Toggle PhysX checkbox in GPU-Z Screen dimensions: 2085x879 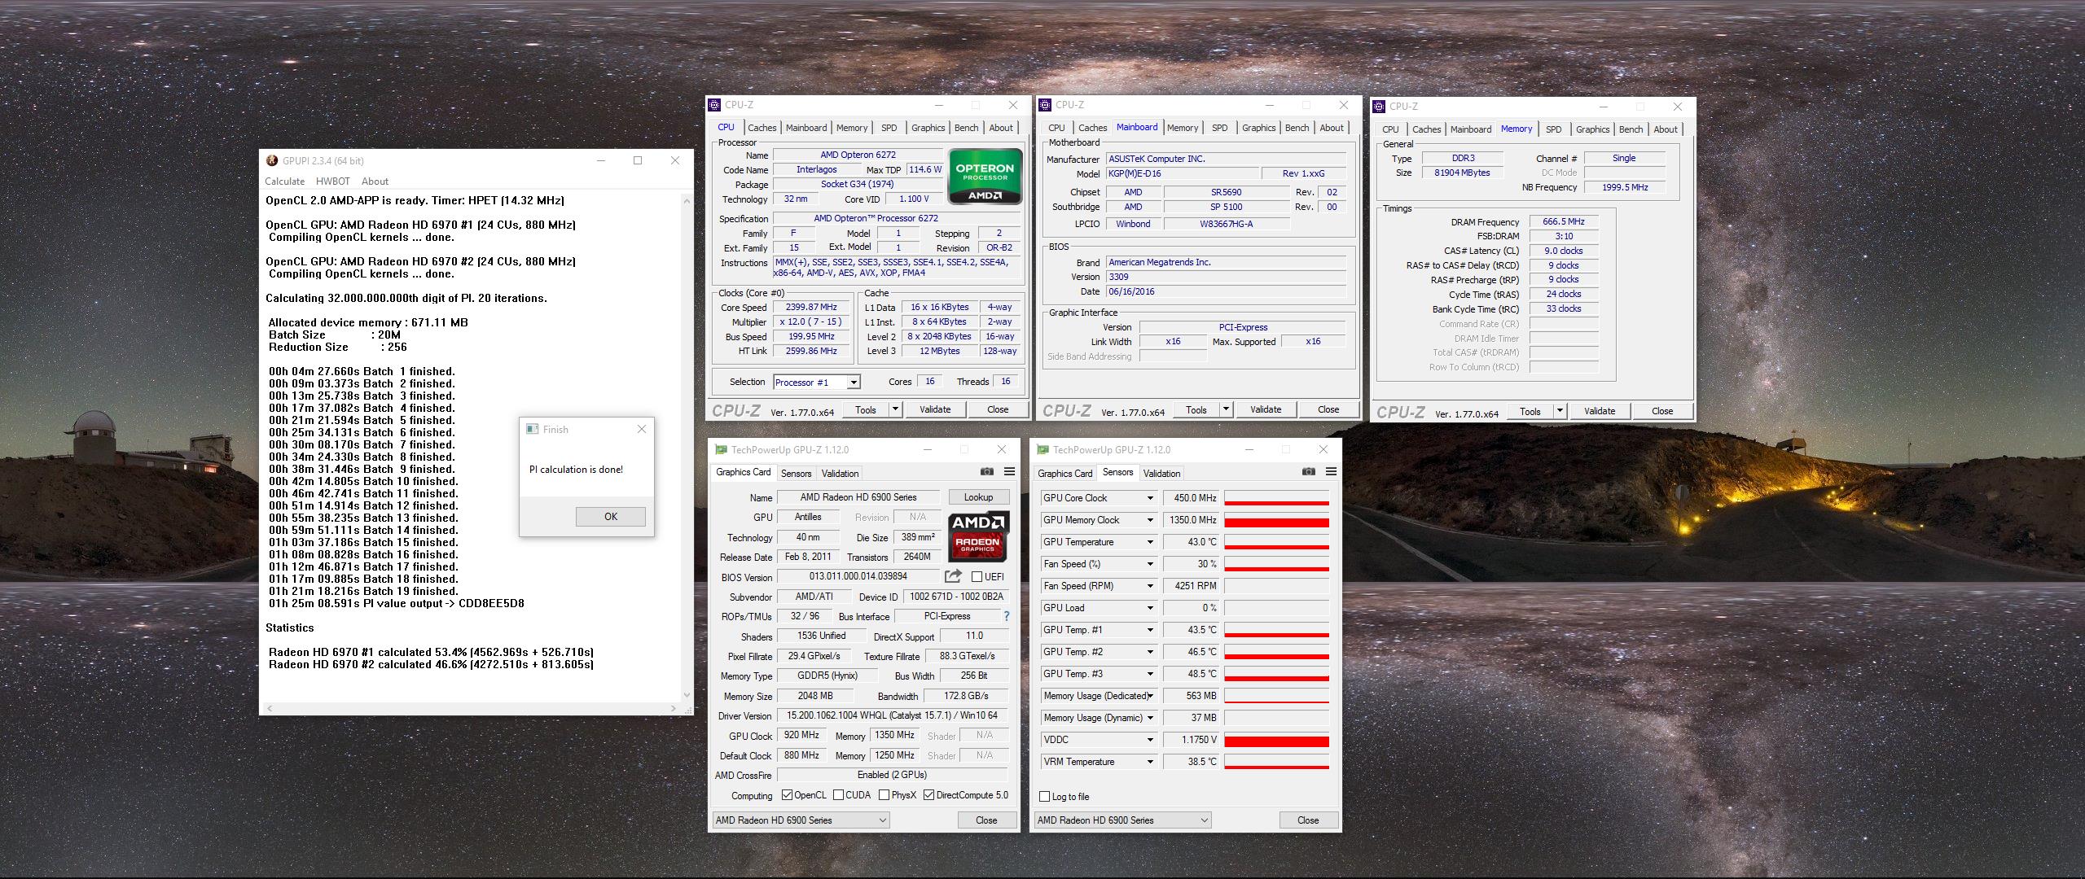coord(884,795)
